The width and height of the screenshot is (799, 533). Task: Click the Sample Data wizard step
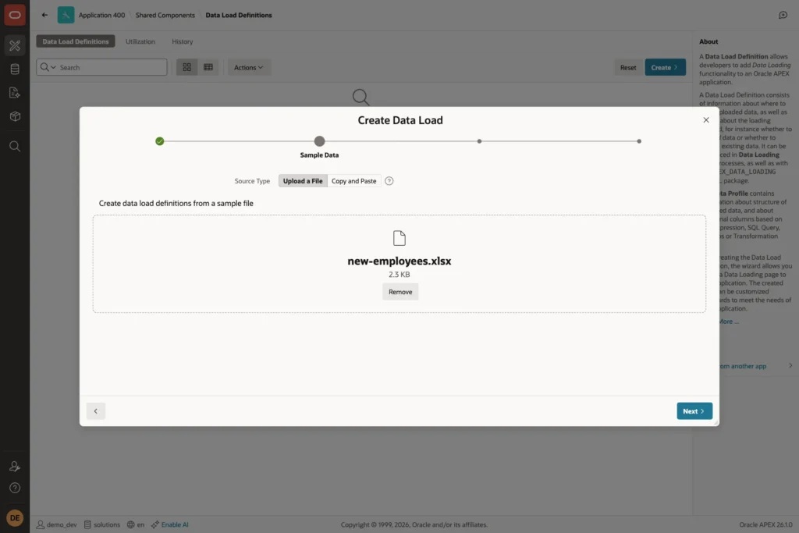(x=319, y=141)
